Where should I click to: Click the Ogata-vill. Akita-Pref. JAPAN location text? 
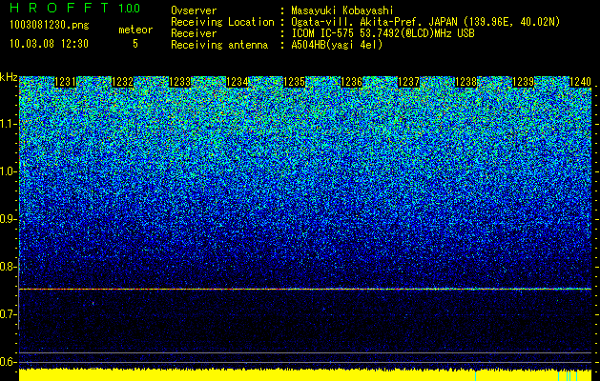(x=425, y=22)
